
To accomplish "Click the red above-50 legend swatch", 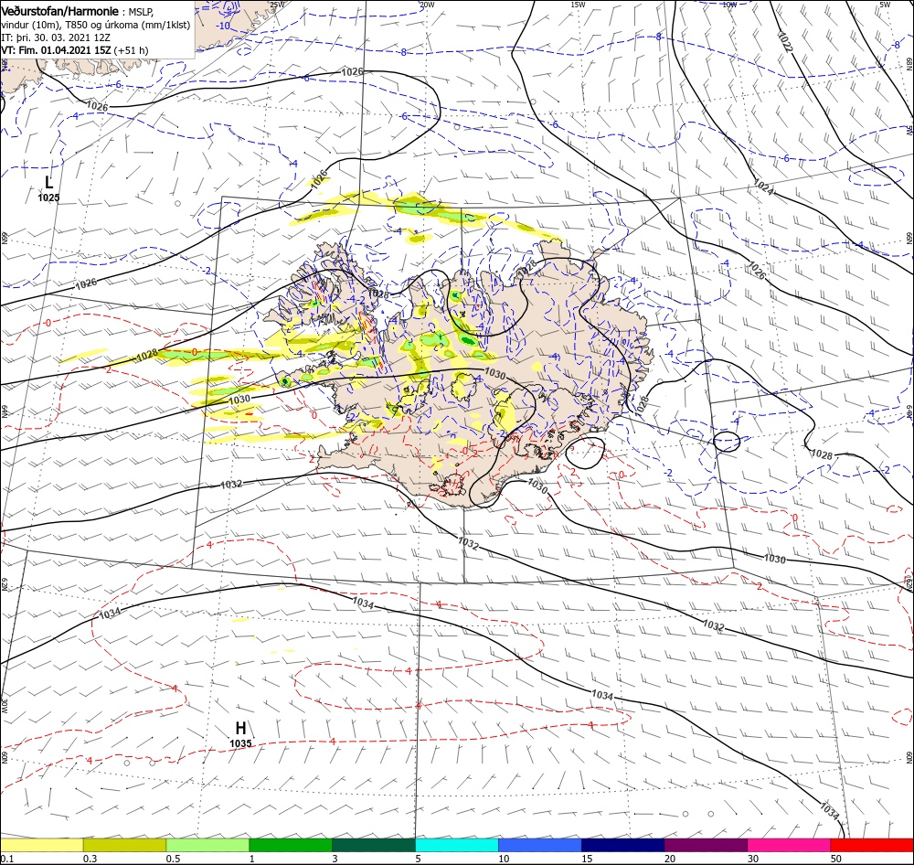I will (872, 845).
